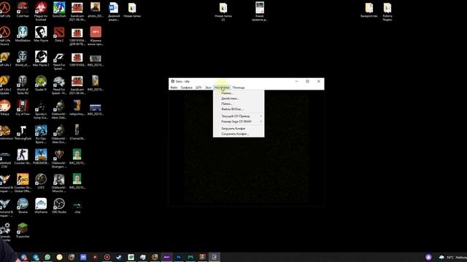Viewport: 467px width, 262px height.
Task: Expand the Размер Sega CD SRAM submenu
Action: pos(239,122)
